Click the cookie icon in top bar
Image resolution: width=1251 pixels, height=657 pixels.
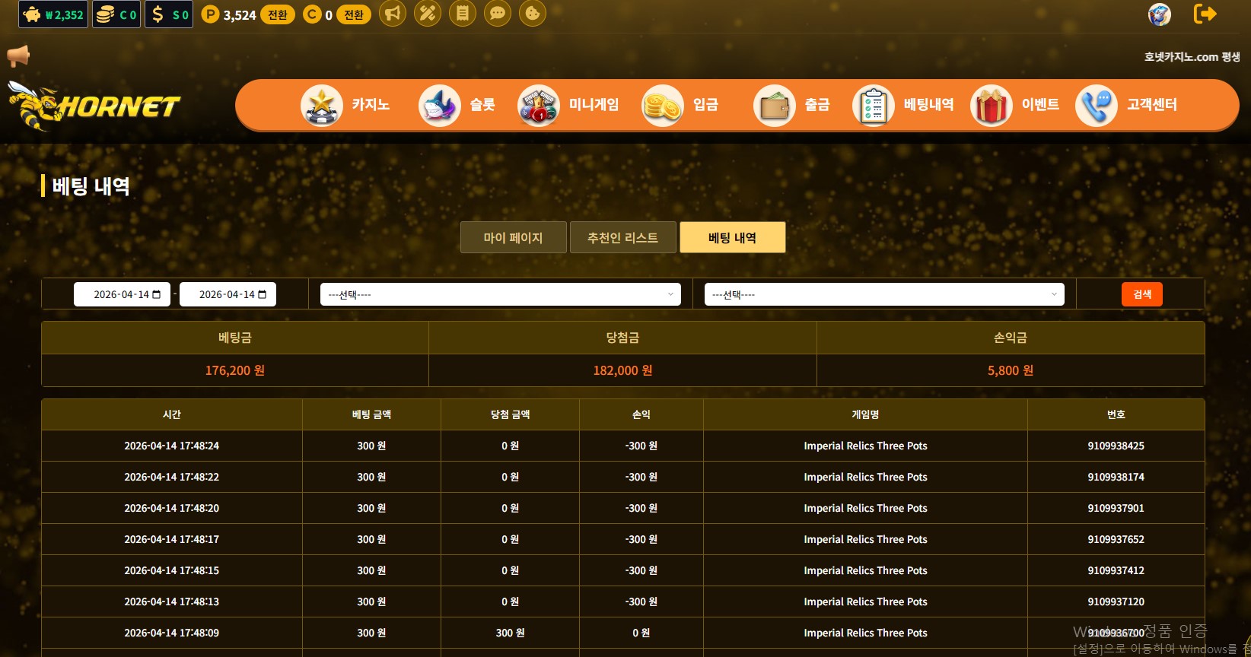pyautogui.click(x=533, y=14)
